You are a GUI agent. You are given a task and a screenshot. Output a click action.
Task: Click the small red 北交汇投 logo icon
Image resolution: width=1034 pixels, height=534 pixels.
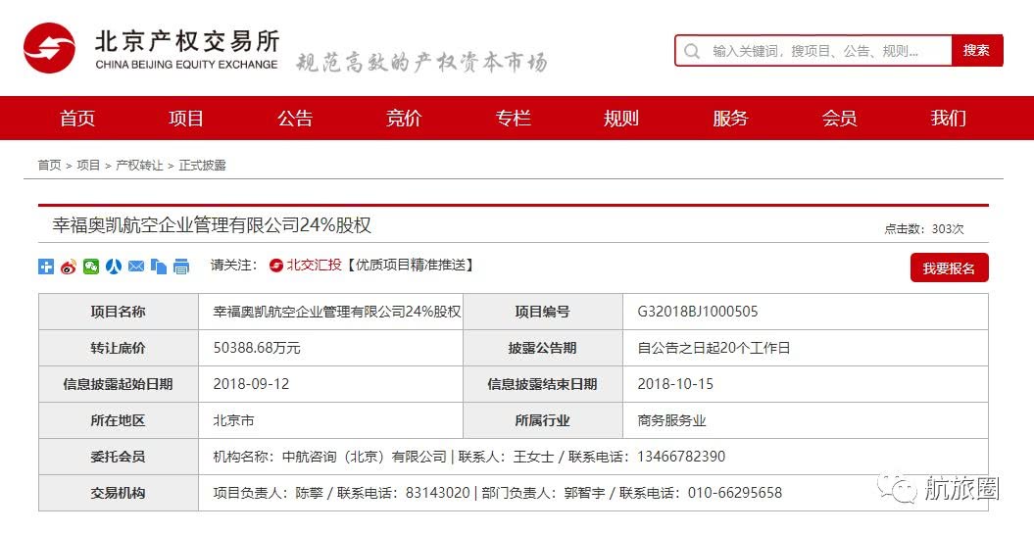tap(276, 265)
